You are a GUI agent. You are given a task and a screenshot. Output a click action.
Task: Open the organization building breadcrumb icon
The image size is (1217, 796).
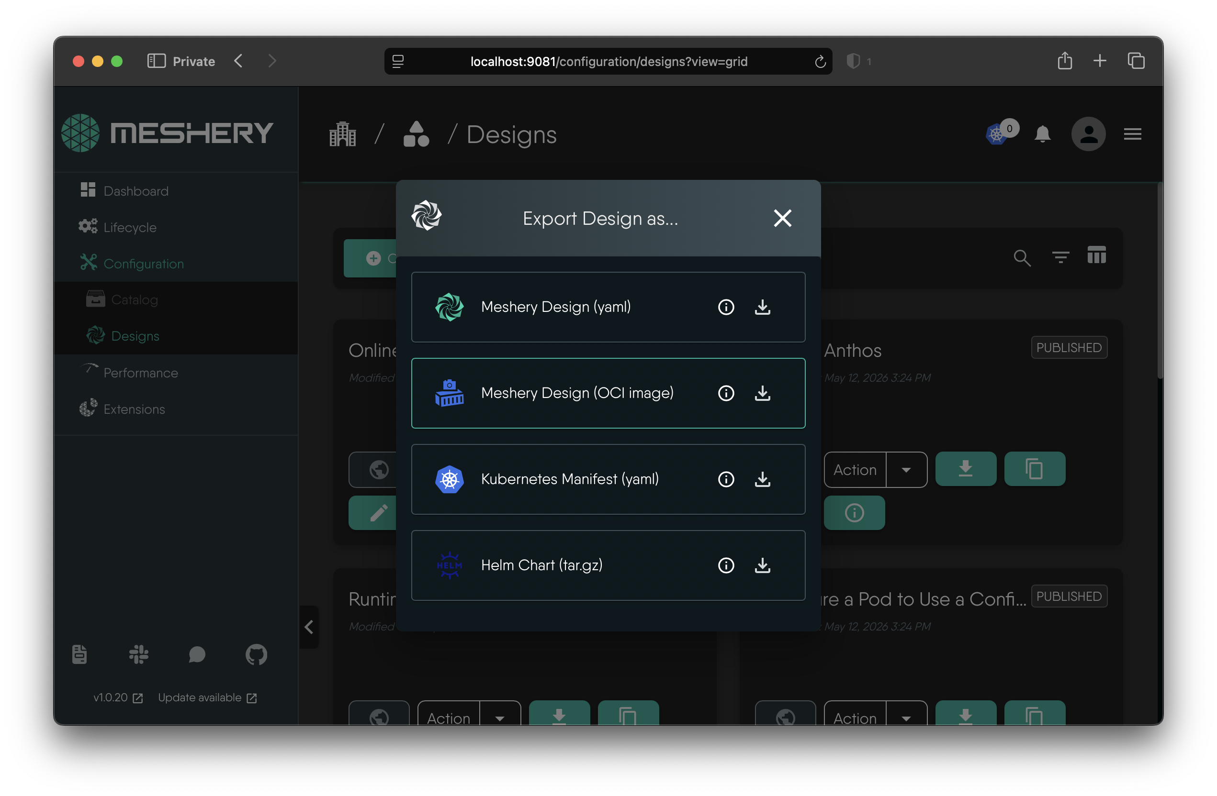[x=343, y=134]
